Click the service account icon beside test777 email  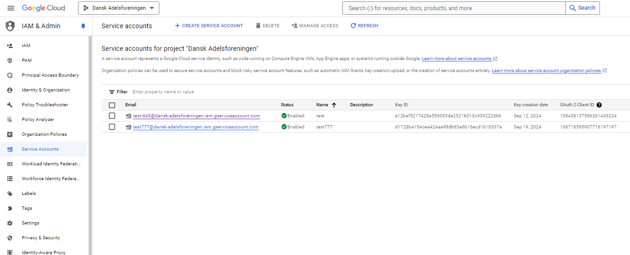click(x=129, y=127)
